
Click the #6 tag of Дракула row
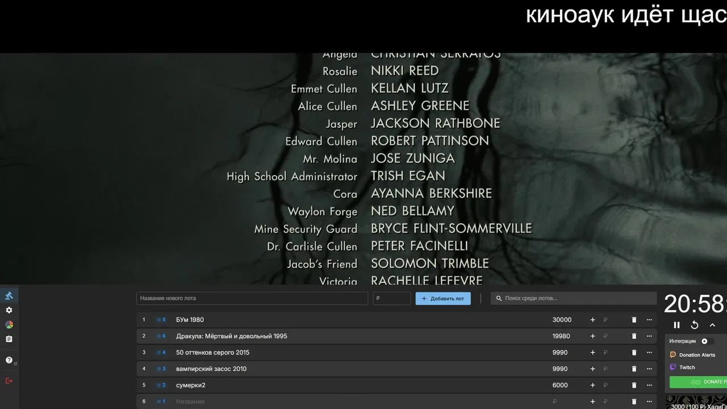(161, 336)
